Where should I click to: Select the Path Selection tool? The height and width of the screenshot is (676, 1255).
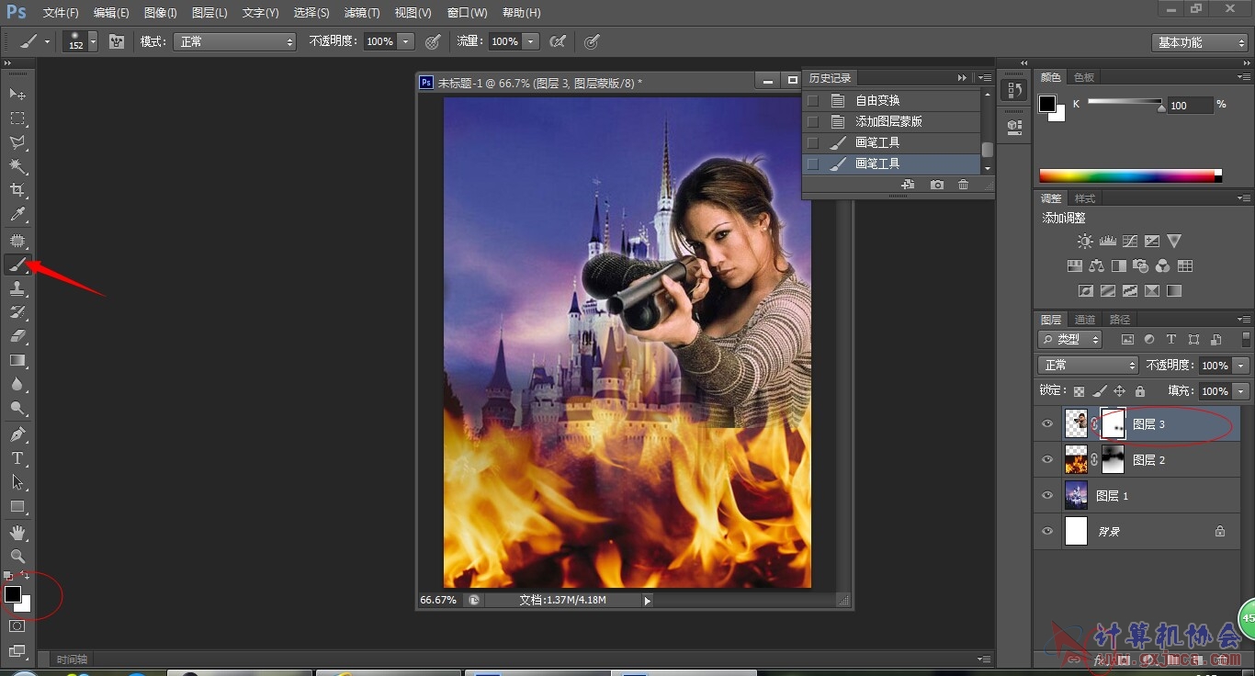[17, 481]
